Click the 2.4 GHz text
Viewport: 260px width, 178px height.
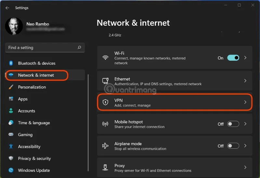[x=115, y=35]
